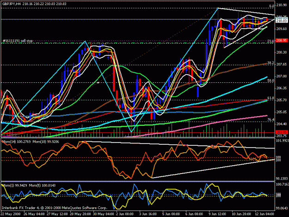The height and width of the screenshot is (217, 289).
Task: Click the Mom(1) 99.9429 indicator label
Action: tap(15, 185)
